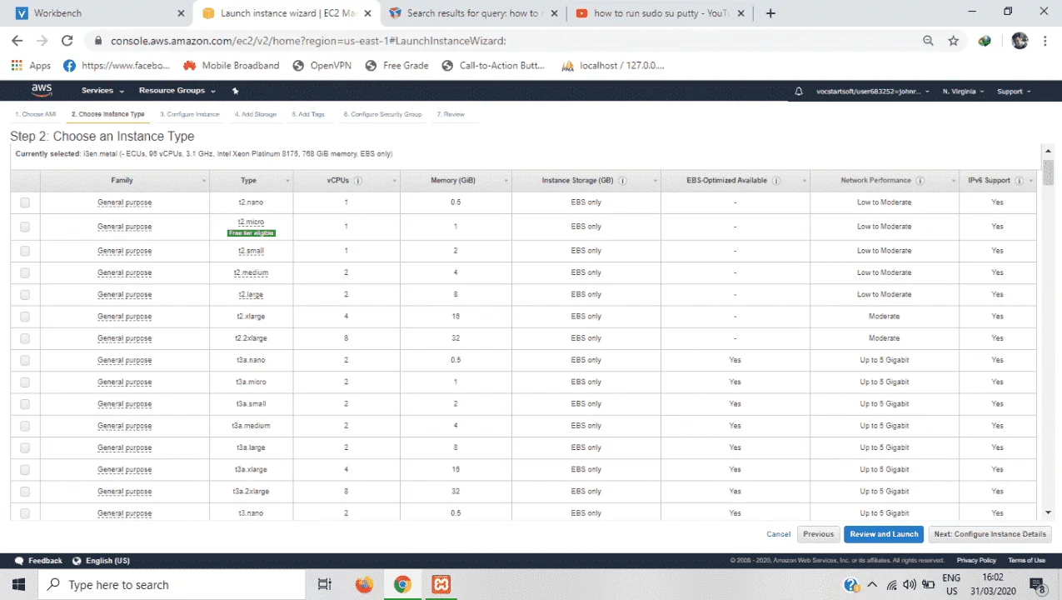Open the Apps bookmarks shortcut
Screen dimensions: 1062x600
(x=31, y=66)
